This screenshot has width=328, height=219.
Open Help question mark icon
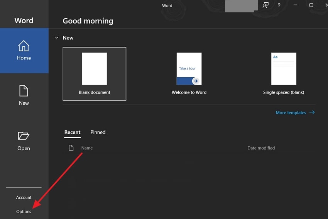pyautogui.click(x=279, y=5)
